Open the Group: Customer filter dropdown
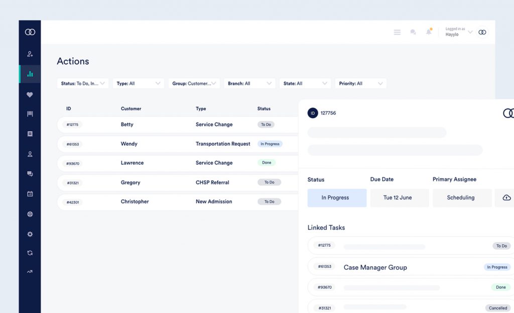Viewport: 514px width, 313px height. point(194,83)
